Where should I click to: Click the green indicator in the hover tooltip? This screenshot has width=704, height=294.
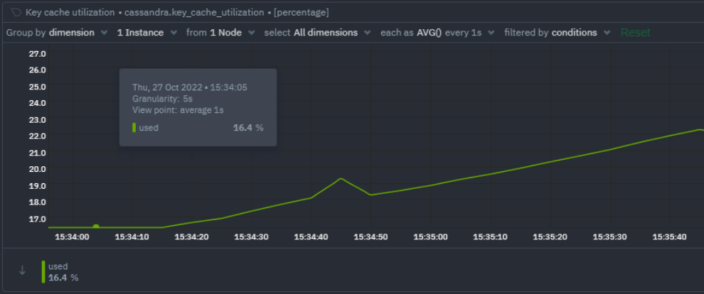click(x=134, y=128)
